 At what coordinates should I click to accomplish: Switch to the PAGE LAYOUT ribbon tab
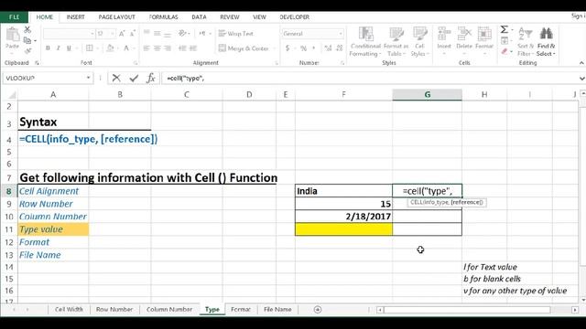click(116, 17)
